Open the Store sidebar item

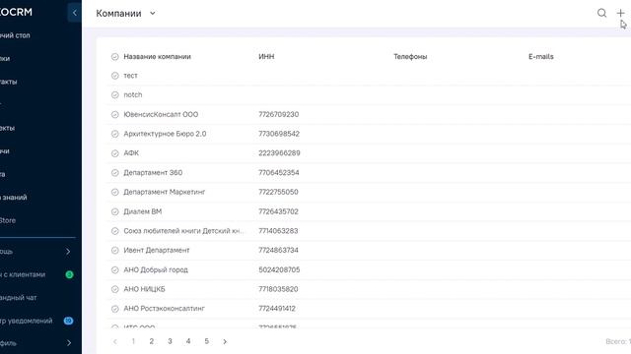click(8, 220)
